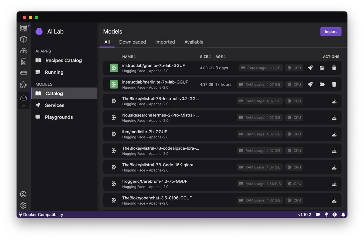Click the model icon of froggeric/Cerebrum-1.0-7b-GGUF
The height and width of the screenshot is (240, 364).
114,184
